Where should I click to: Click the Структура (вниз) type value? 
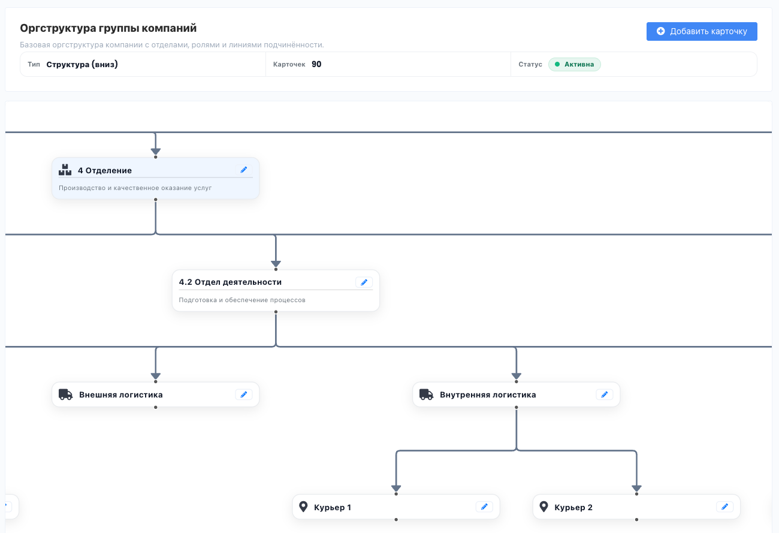click(x=82, y=64)
